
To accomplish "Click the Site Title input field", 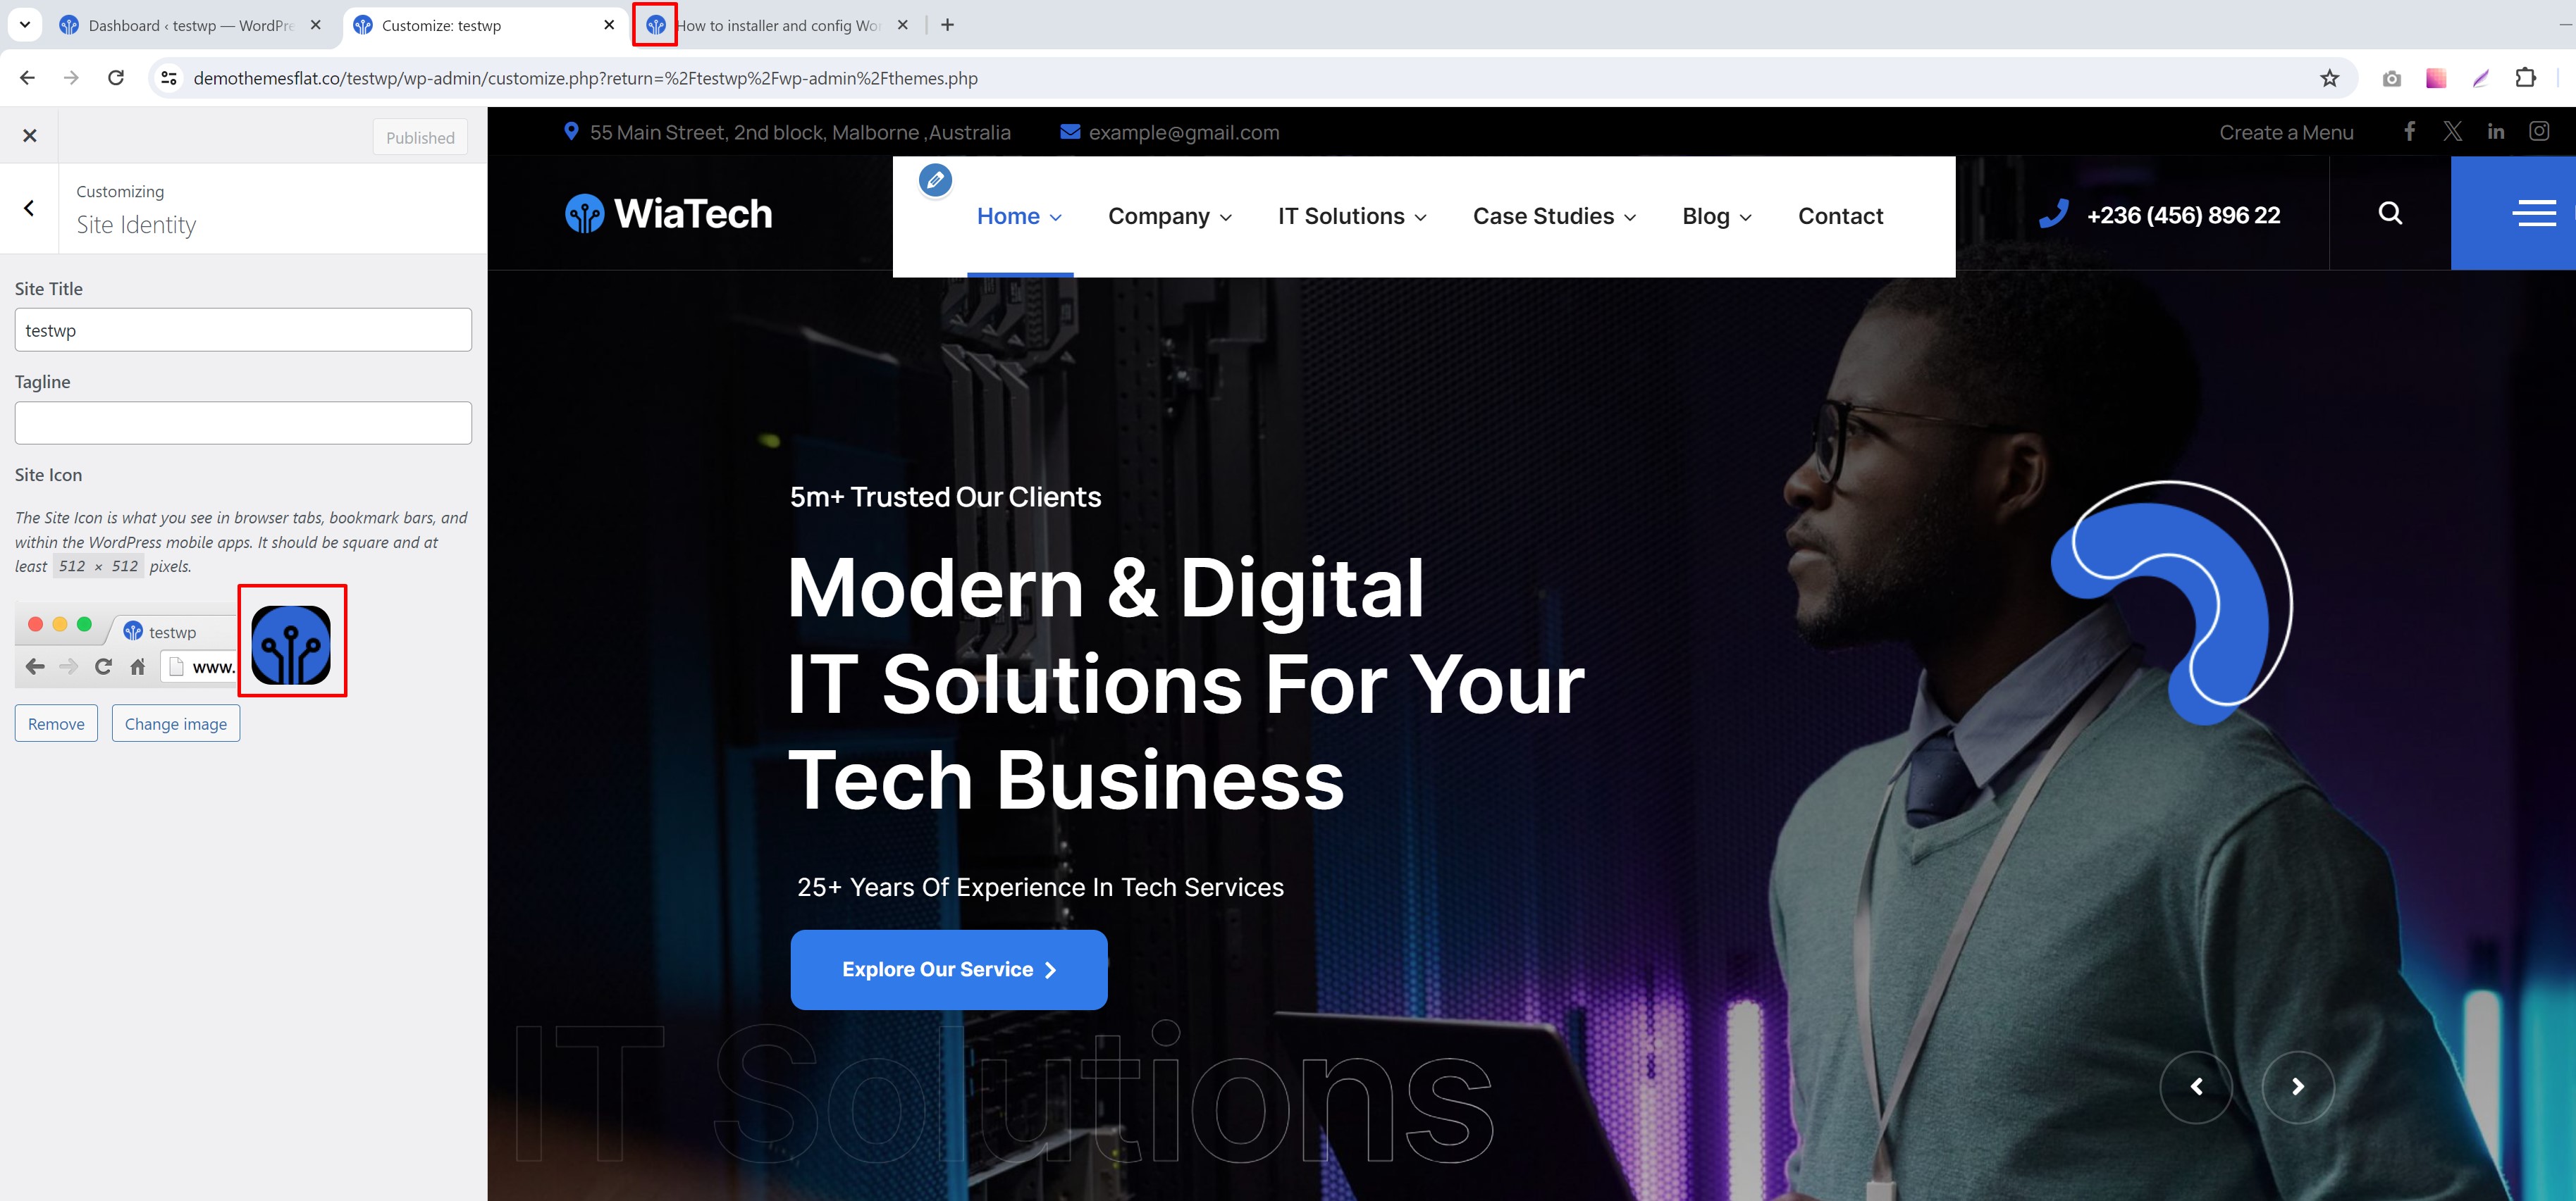I will tap(243, 330).
